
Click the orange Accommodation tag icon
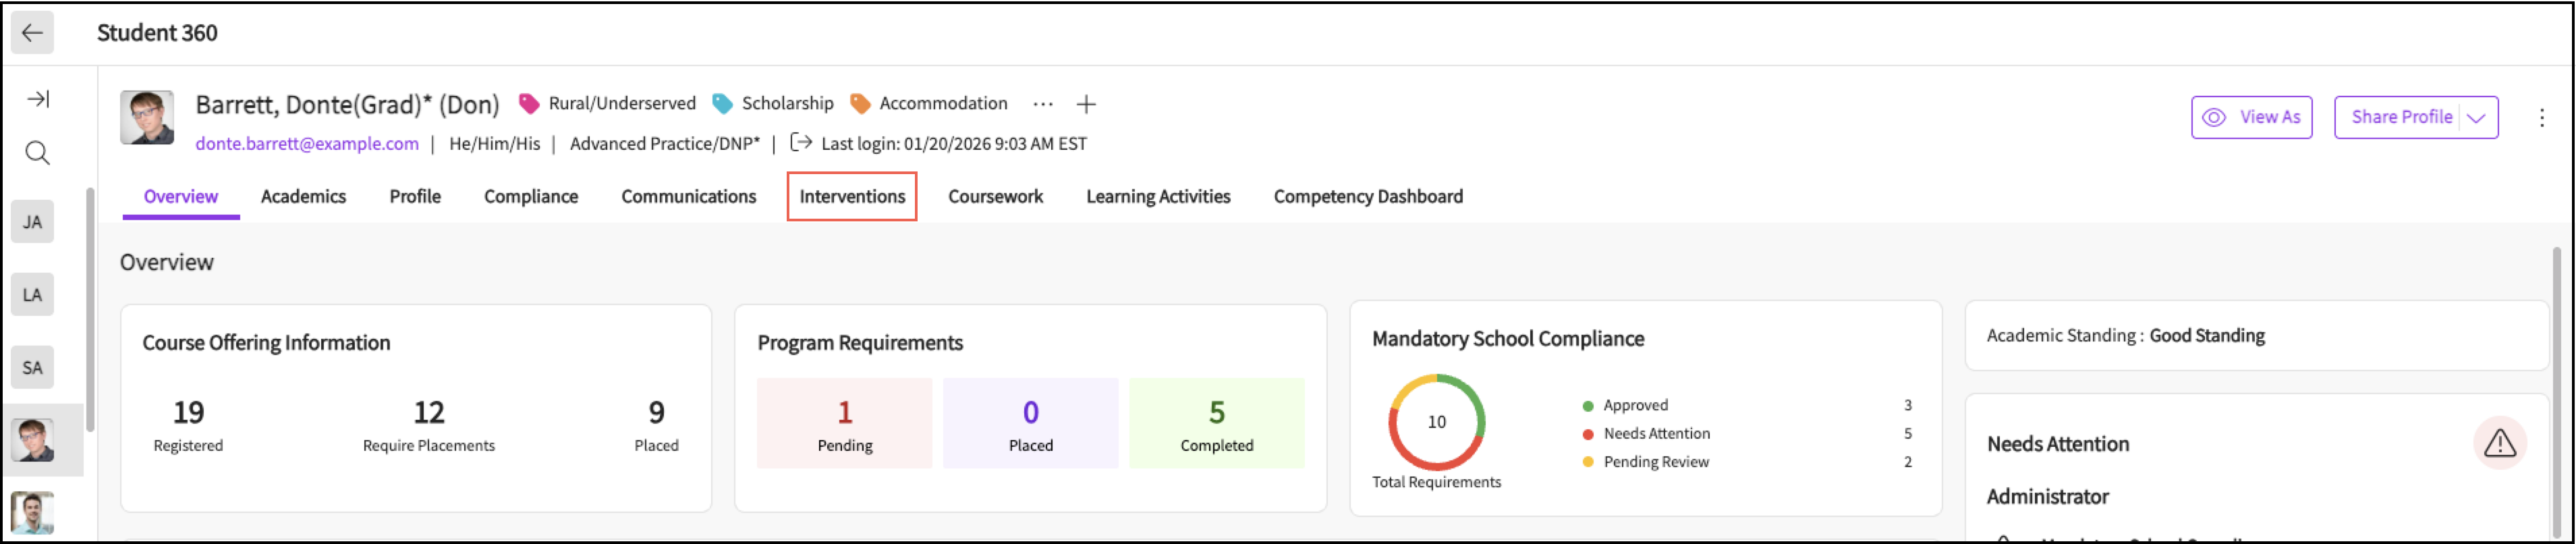click(x=859, y=104)
